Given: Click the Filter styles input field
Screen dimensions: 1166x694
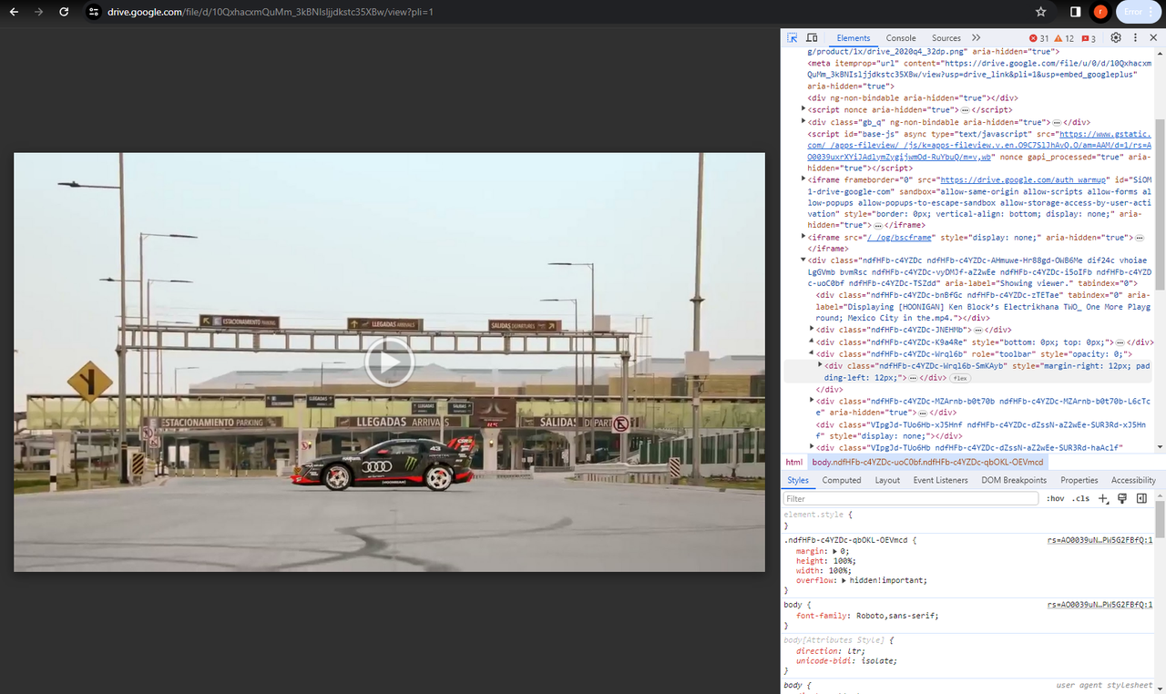Looking at the screenshot, I should tap(911, 498).
